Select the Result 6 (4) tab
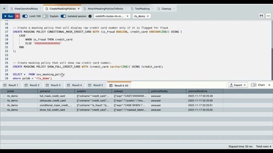Screen dimensions: 273x153 pyautogui.click(x=119, y=85)
